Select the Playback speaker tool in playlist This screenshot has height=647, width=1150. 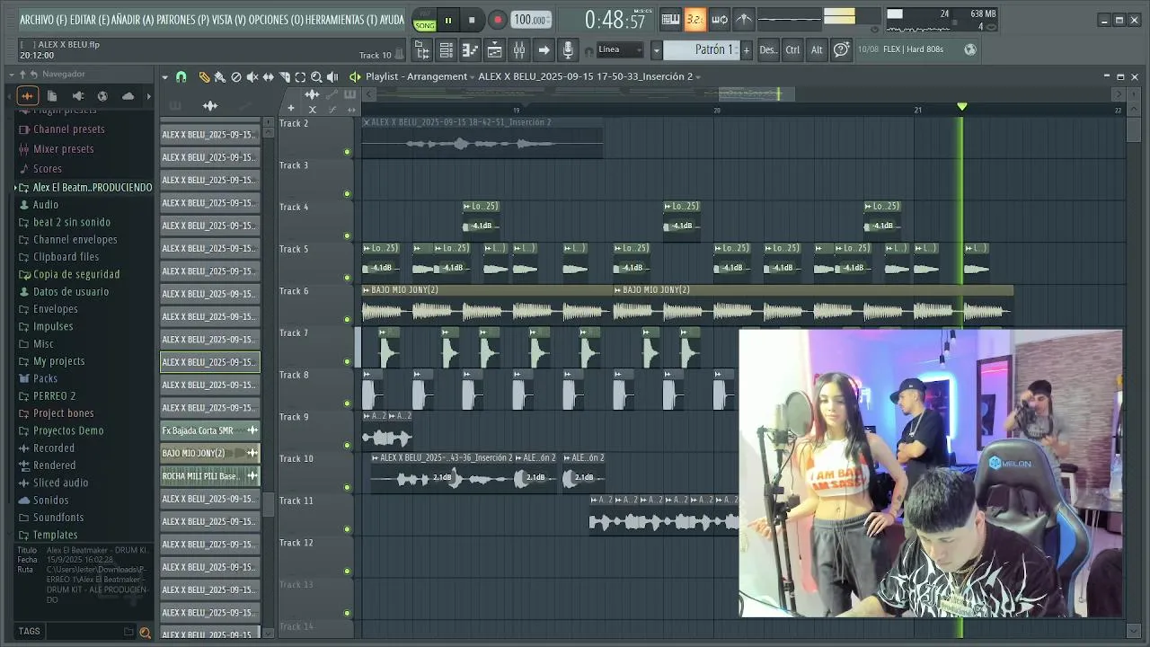tap(332, 77)
